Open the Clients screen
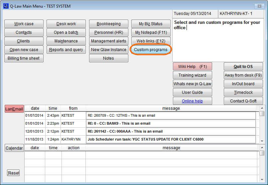Image resolution: width=268 pixels, height=185 pixels. [x=24, y=41]
